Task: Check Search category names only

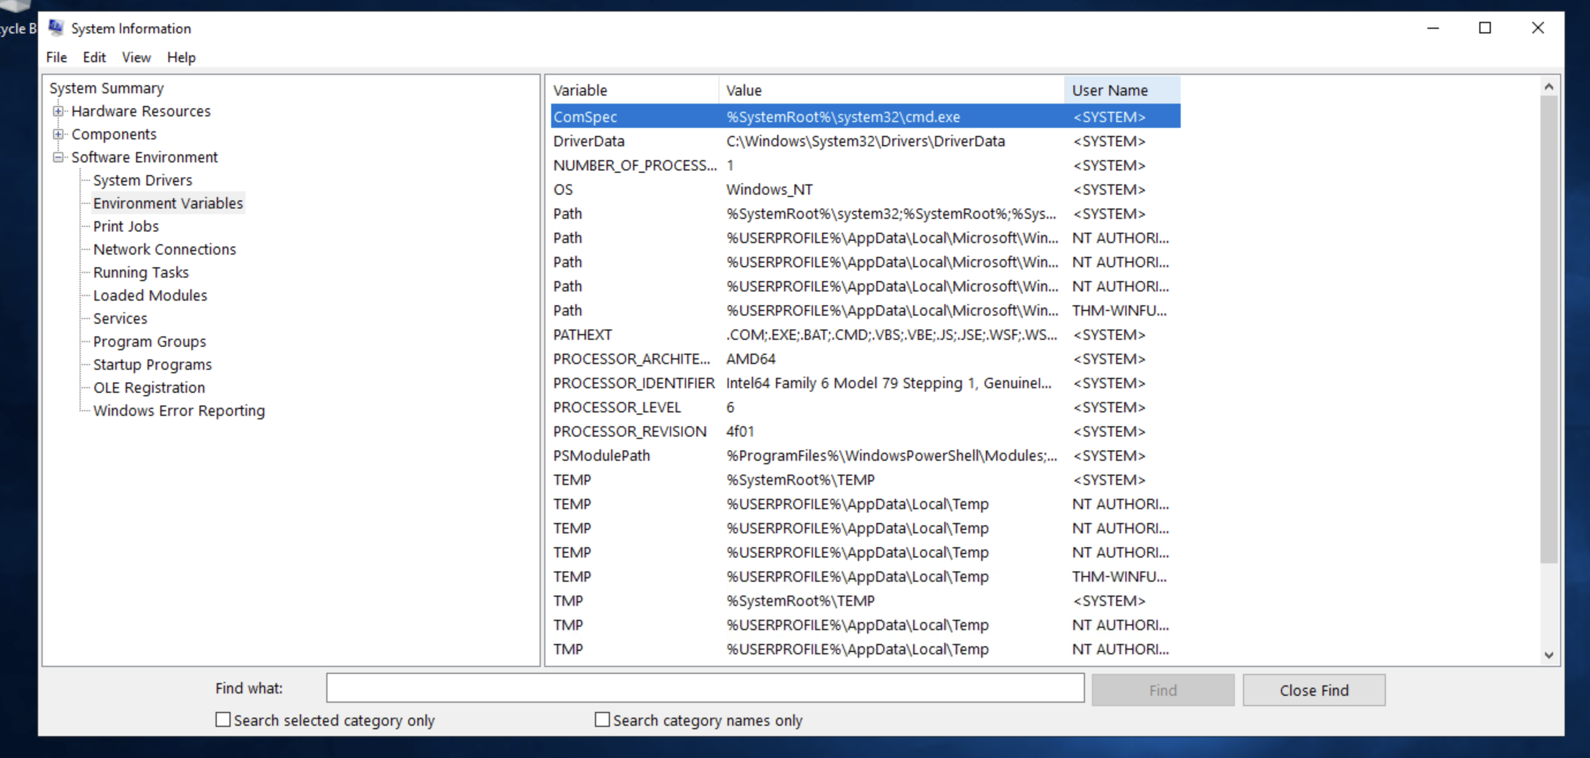Action: 602,719
